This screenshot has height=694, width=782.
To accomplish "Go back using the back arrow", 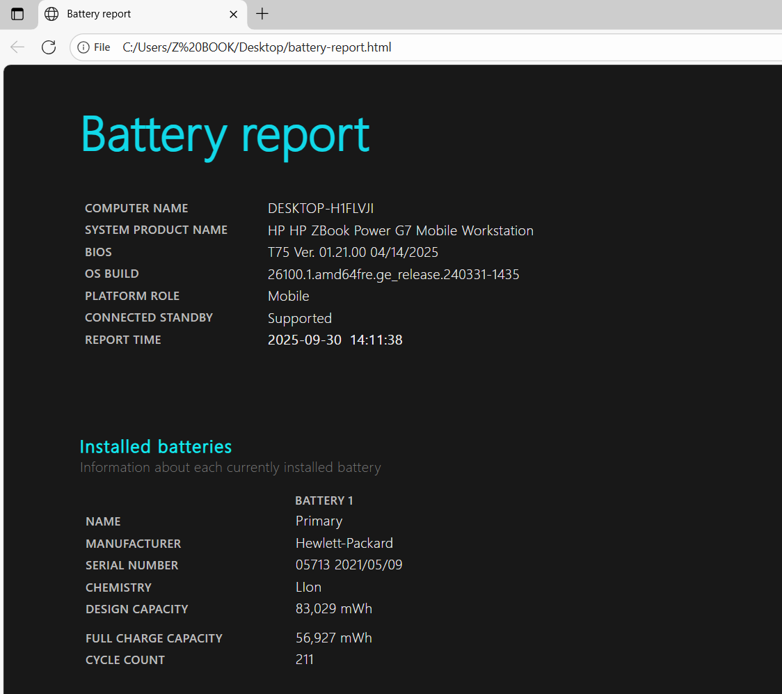I will tap(17, 47).
